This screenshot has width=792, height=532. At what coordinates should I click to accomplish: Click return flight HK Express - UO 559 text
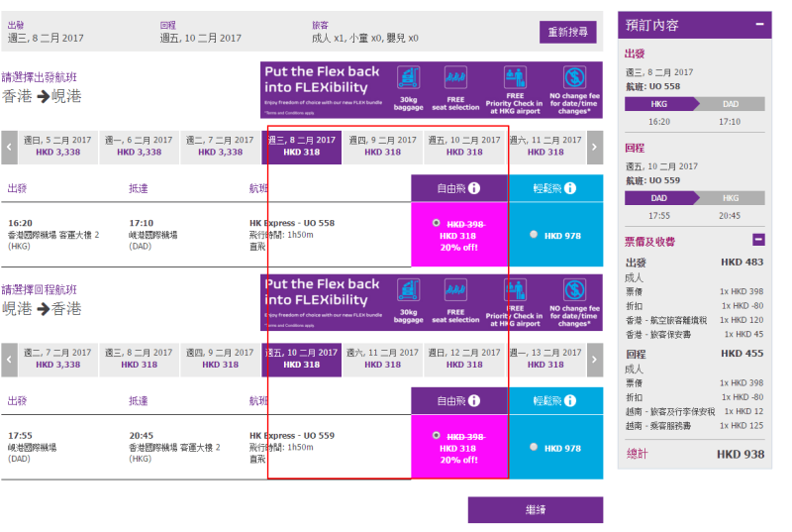coord(292,436)
